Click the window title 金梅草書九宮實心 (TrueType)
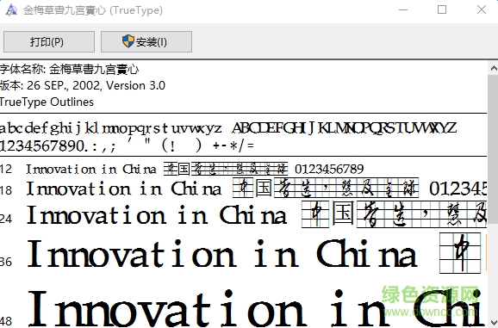The image size is (498, 328). coord(93,10)
